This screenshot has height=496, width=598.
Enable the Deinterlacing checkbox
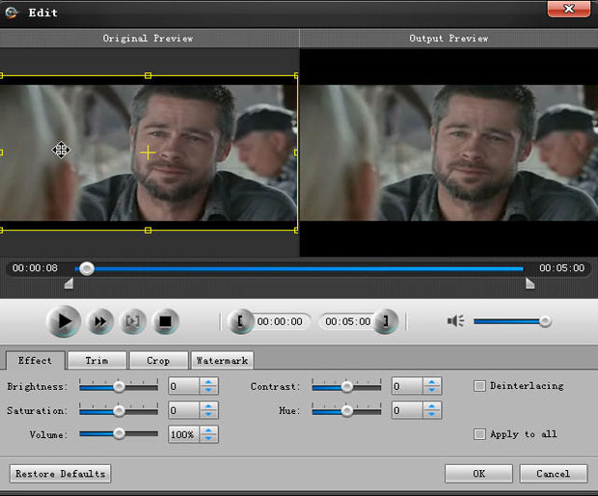(479, 386)
